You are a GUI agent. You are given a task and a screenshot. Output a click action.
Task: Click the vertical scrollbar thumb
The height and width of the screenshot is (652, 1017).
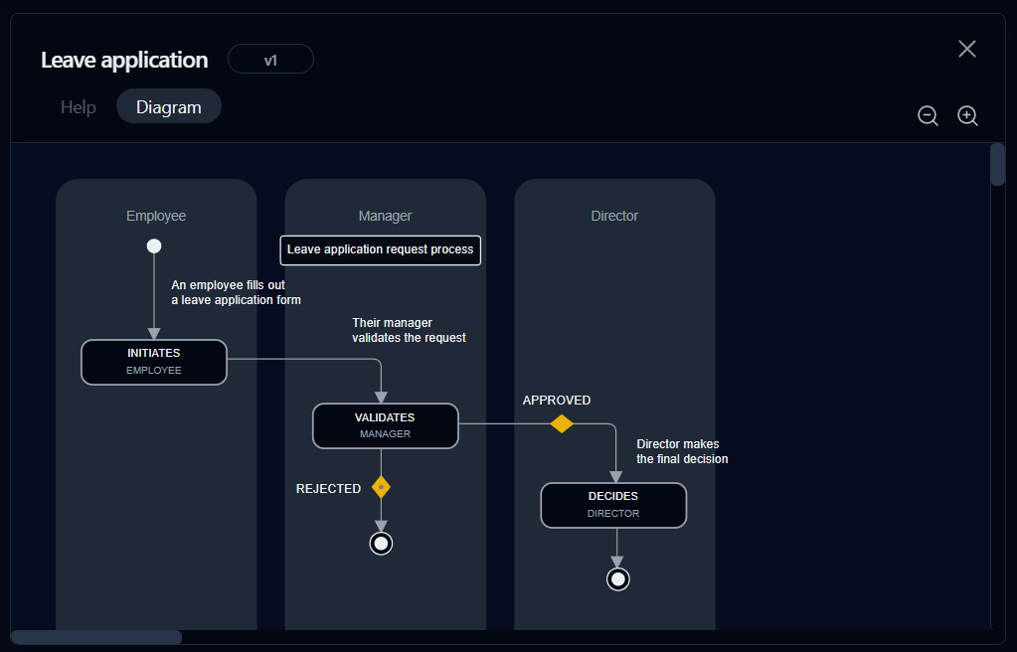[997, 165]
